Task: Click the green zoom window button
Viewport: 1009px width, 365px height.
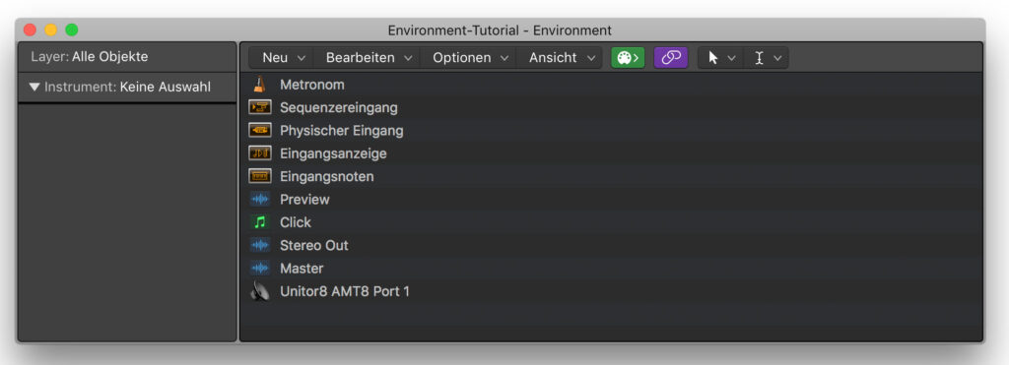Action: pyautogui.click(x=72, y=30)
